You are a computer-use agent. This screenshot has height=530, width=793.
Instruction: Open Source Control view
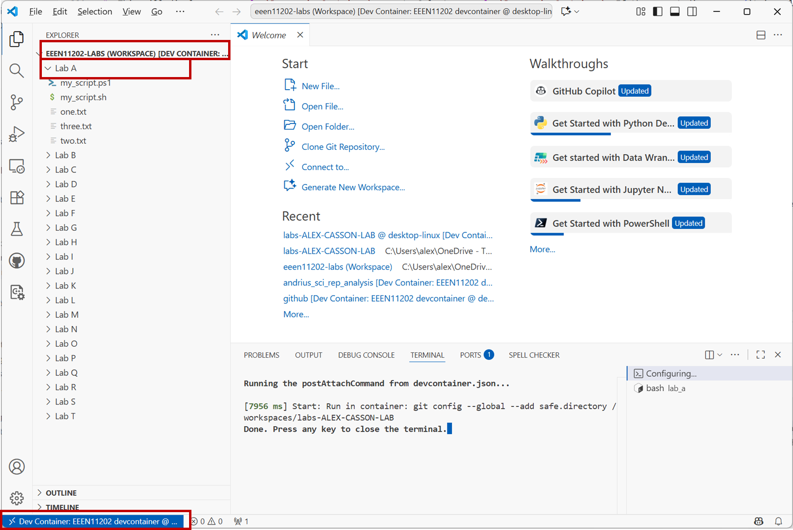16,102
